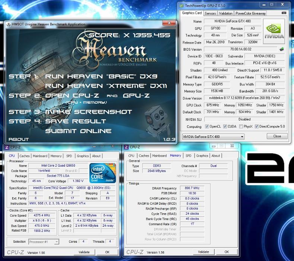The image size is (294, 261).
Task: Click Open CPU-Z in Step 2
Action: [x=72, y=95]
